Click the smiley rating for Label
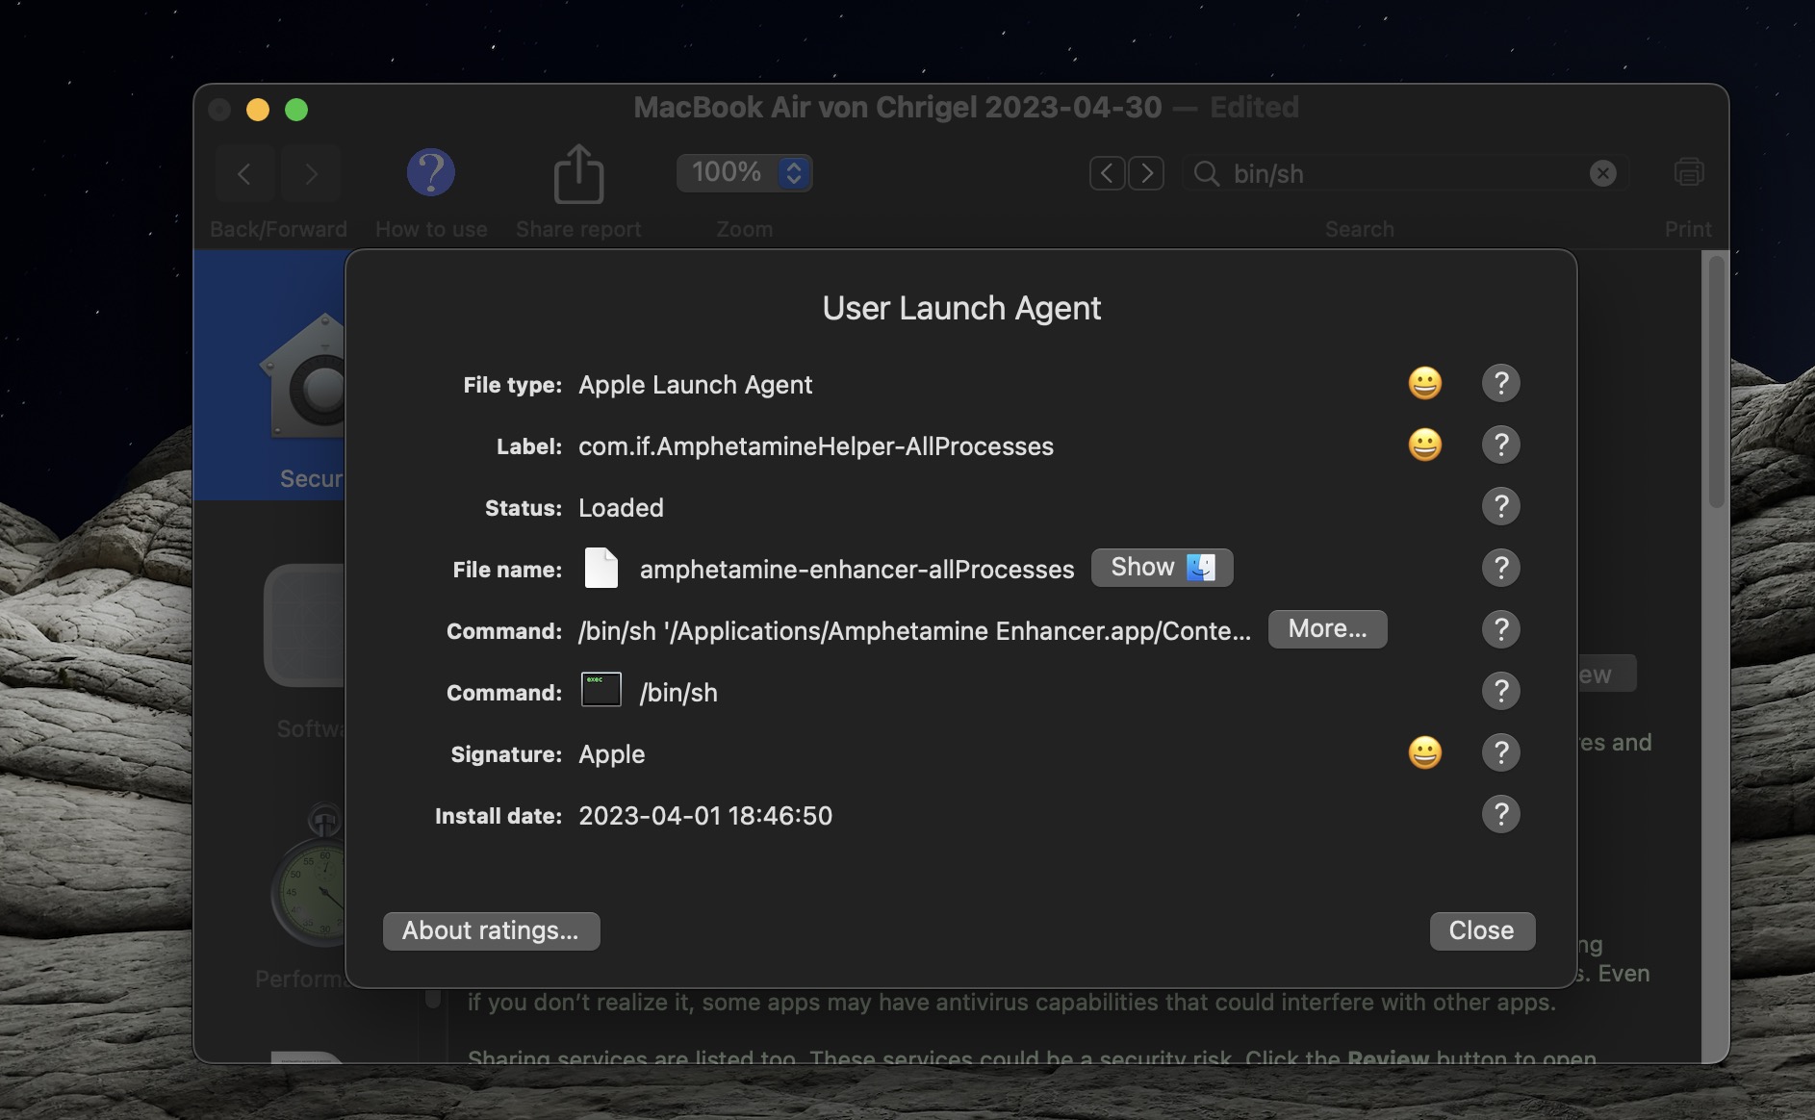Image resolution: width=1815 pixels, height=1120 pixels. [1425, 445]
